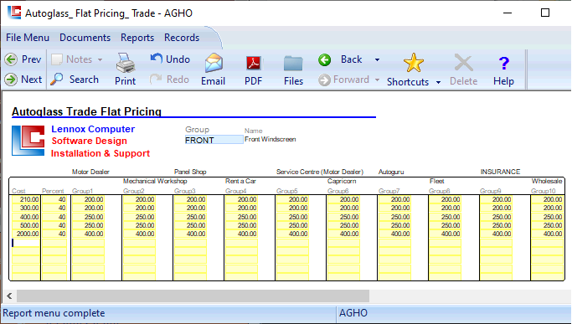This screenshot has width=572, height=324.
Task: Click the Undo text label
Action: [178, 59]
